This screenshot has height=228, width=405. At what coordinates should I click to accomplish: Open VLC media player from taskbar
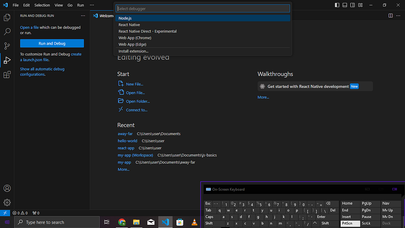tap(194, 222)
